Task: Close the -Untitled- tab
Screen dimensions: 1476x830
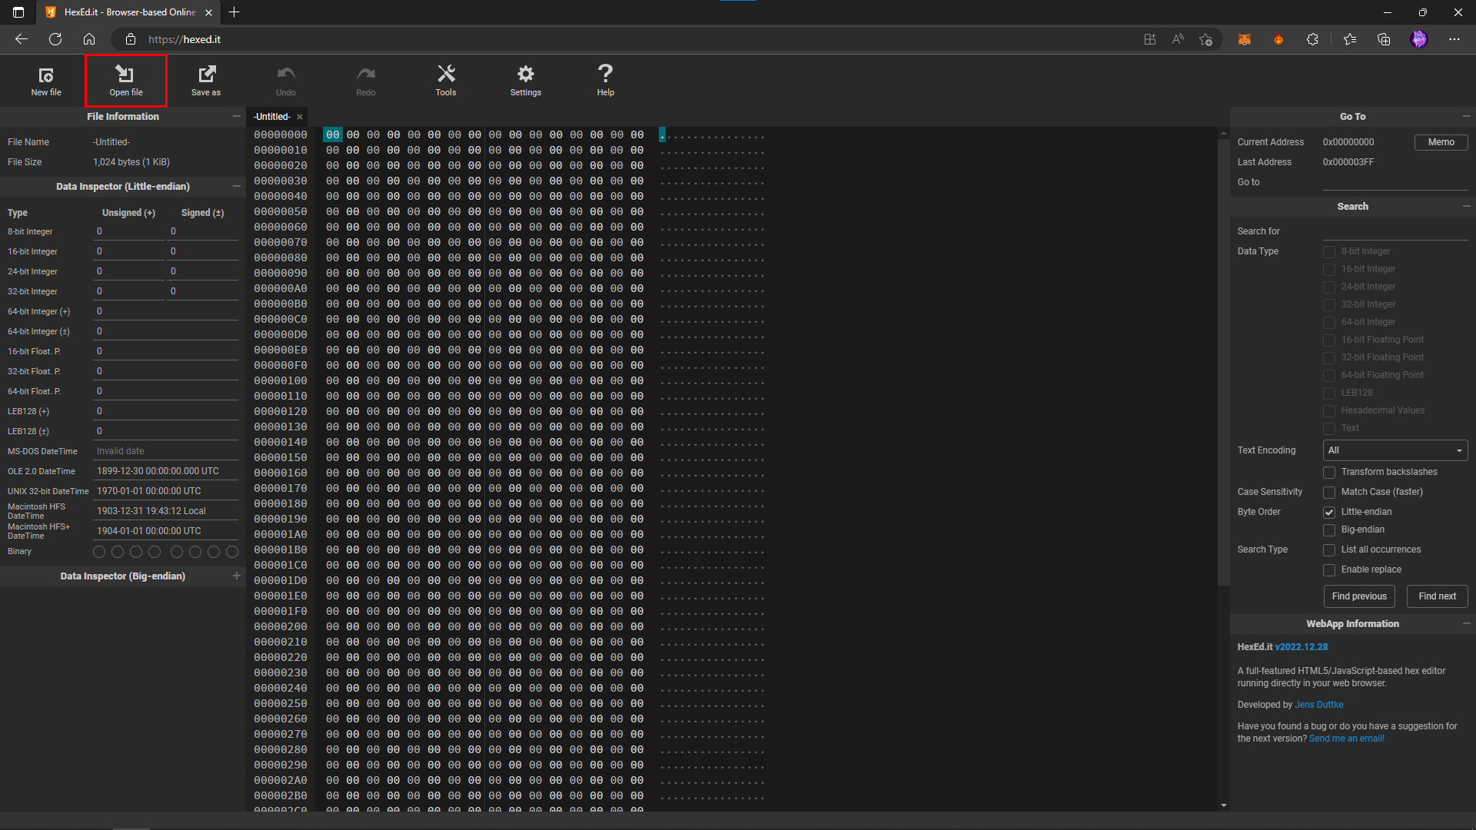Action: 300,117
